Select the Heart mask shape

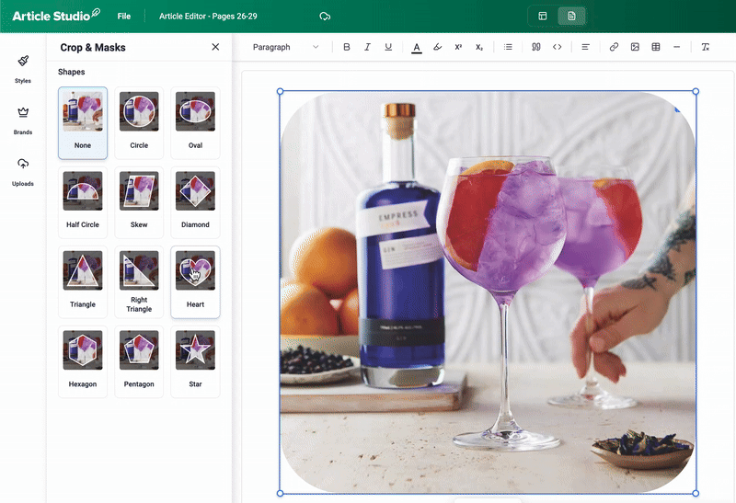(195, 281)
